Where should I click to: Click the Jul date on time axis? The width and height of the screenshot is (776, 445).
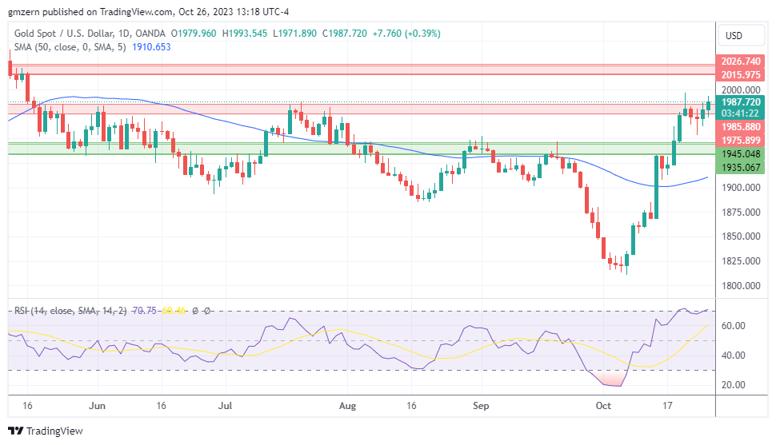225,405
